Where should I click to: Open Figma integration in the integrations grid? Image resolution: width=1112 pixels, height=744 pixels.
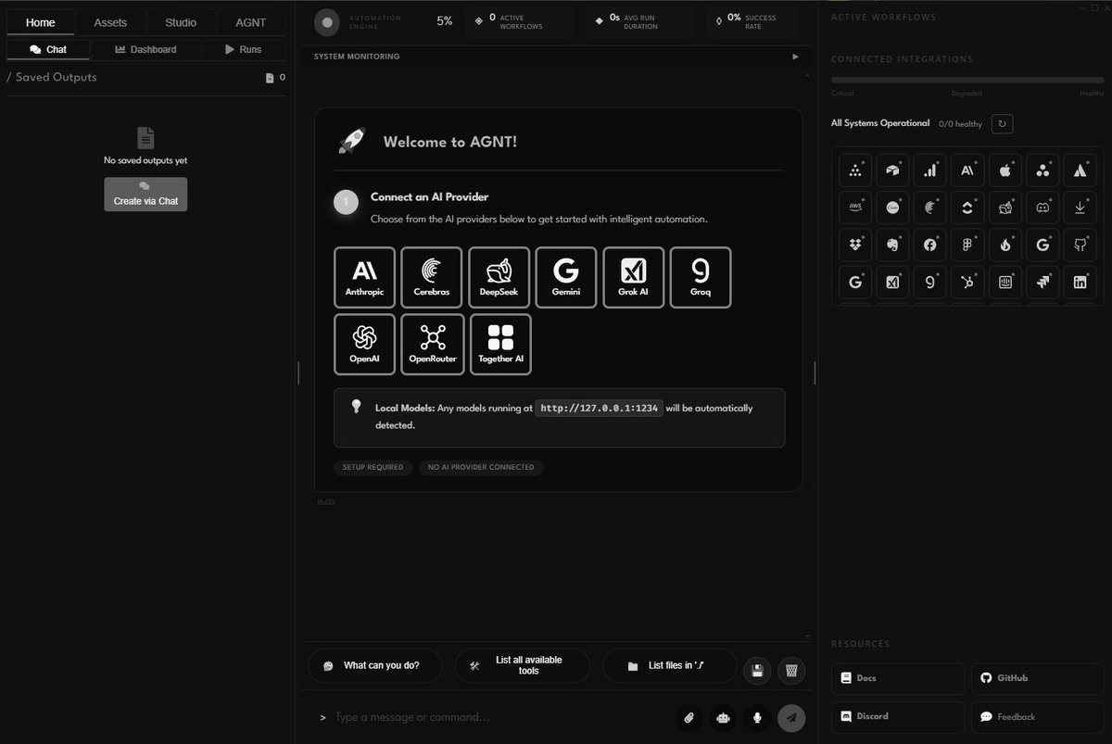[967, 245]
